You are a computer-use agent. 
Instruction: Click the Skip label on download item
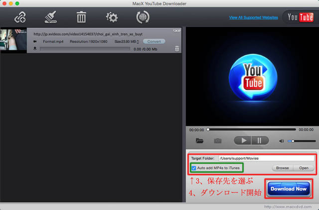(176, 31)
